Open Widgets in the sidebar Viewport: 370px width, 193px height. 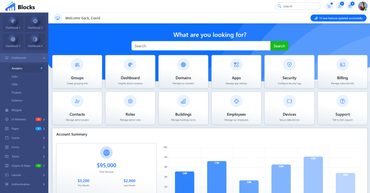17,110
